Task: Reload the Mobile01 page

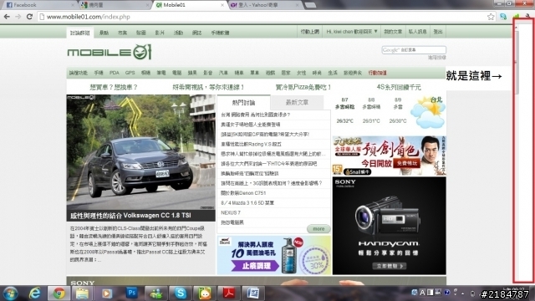Action: 30,17
